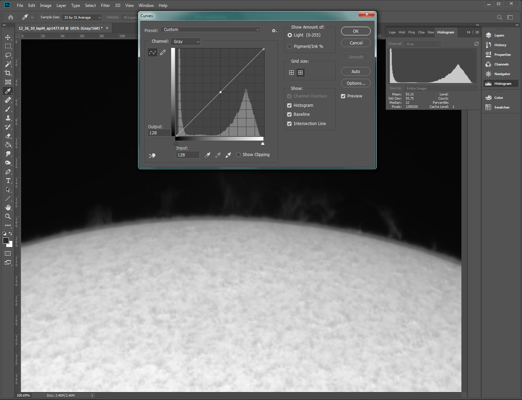
Task: Pick the gray point eyedropper
Action: (x=218, y=155)
